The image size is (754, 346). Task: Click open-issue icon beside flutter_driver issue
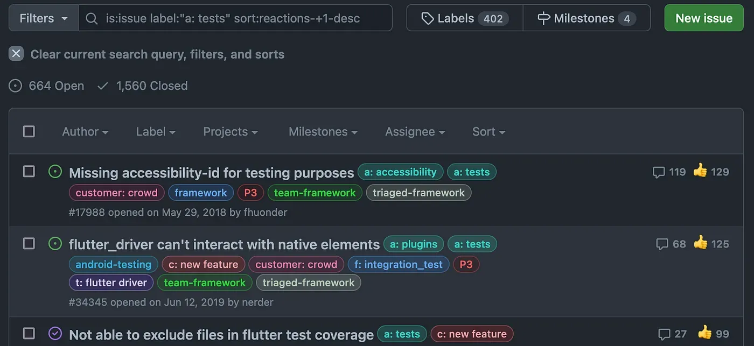click(55, 244)
